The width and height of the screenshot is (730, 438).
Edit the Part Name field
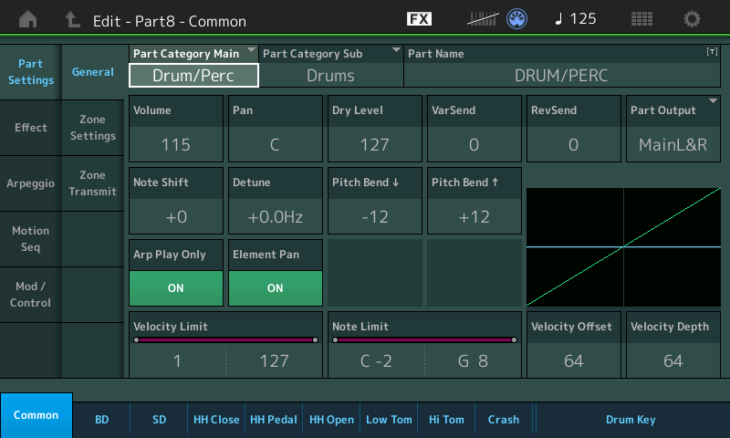(x=560, y=76)
